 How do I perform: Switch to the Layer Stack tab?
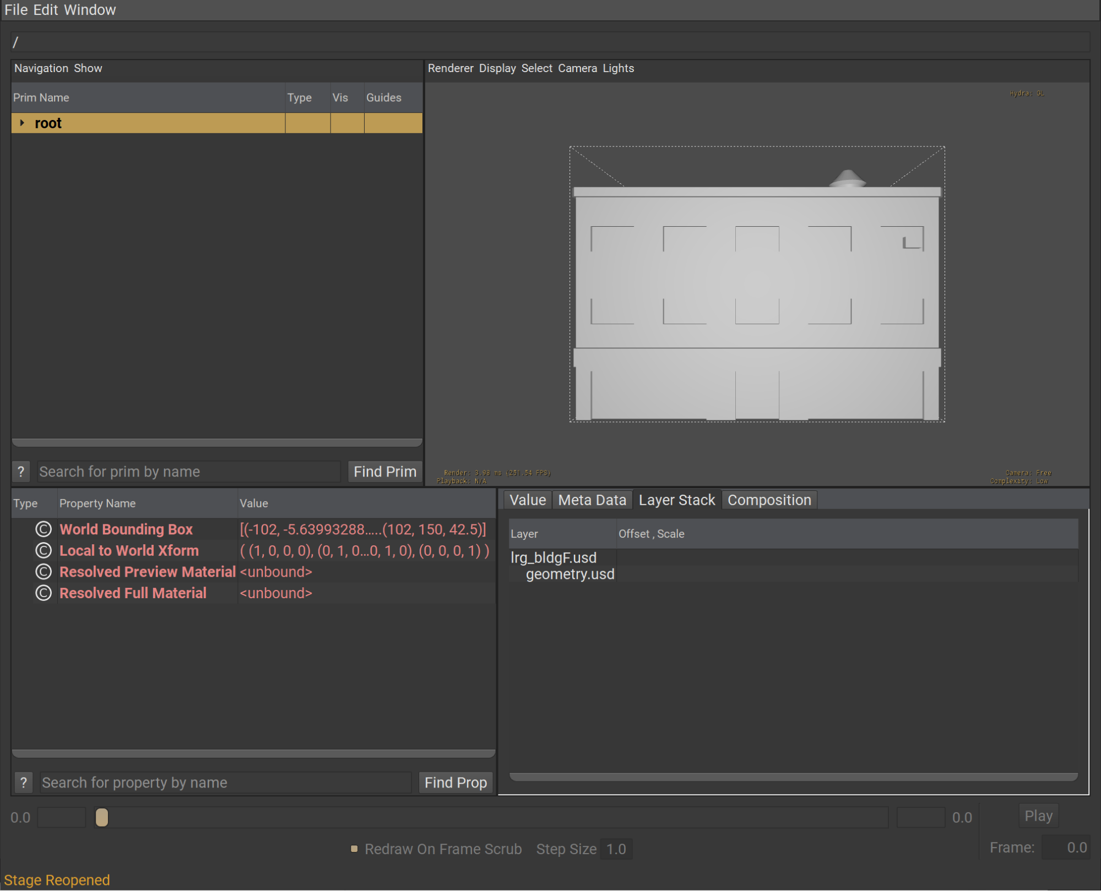677,500
